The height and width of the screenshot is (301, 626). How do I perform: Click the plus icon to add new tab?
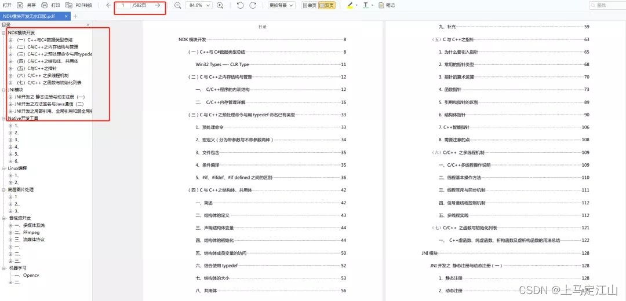76,16
